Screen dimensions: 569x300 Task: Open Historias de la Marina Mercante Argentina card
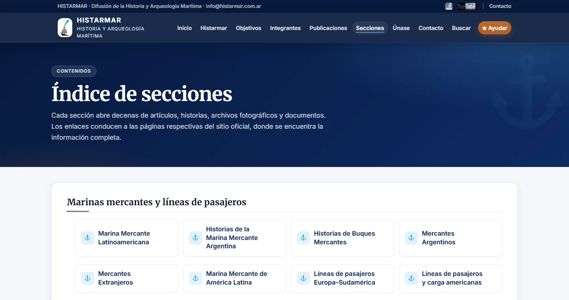(x=234, y=238)
